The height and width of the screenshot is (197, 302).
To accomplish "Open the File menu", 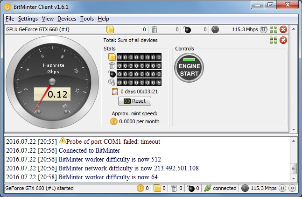I will (x=10, y=19).
